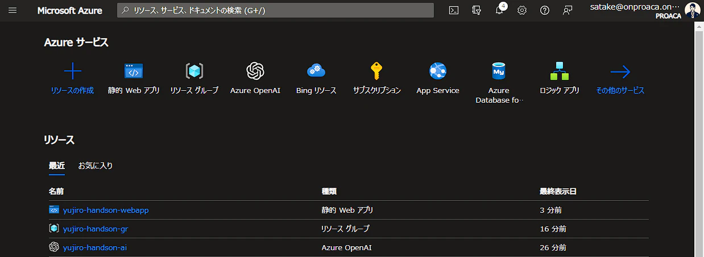Click the Azure OpenAI type cell in table

347,247
